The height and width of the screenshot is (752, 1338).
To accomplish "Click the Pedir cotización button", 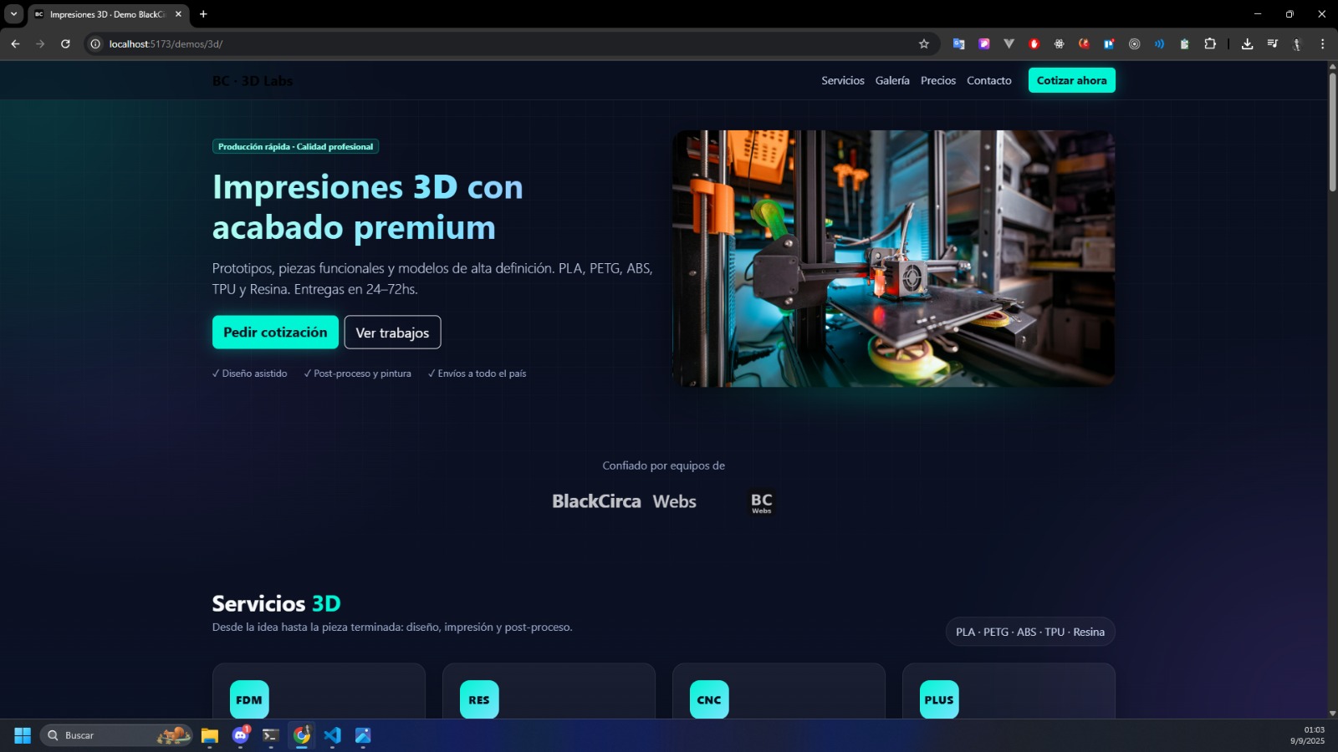I will pos(275,333).
